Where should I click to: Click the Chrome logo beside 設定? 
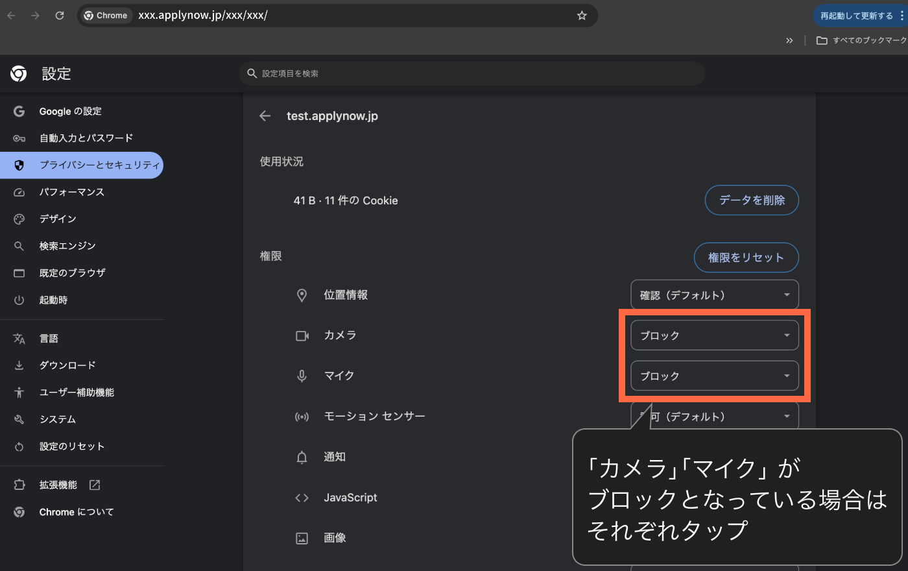tap(19, 74)
